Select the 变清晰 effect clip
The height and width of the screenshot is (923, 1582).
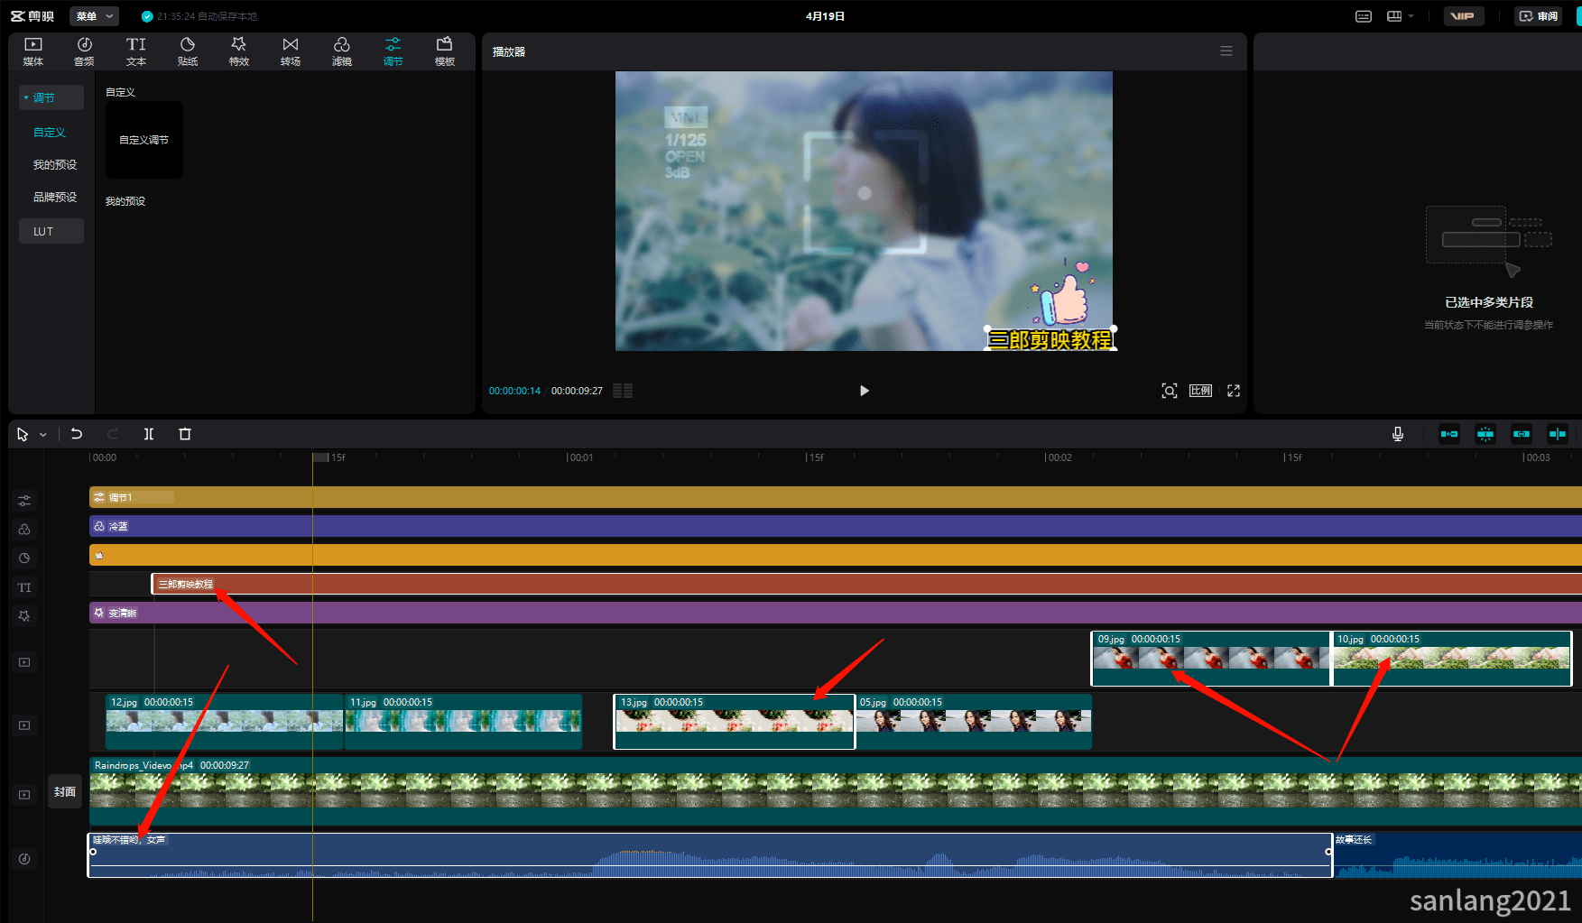point(835,613)
